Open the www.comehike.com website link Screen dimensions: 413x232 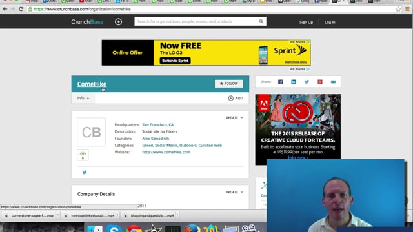[166, 152]
